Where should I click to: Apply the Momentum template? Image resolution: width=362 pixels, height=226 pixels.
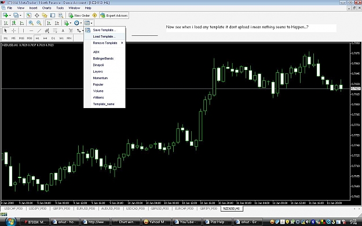(x=105, y=78)
